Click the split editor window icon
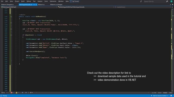Viewport: 174px width, 97px height. click(172, 7)
